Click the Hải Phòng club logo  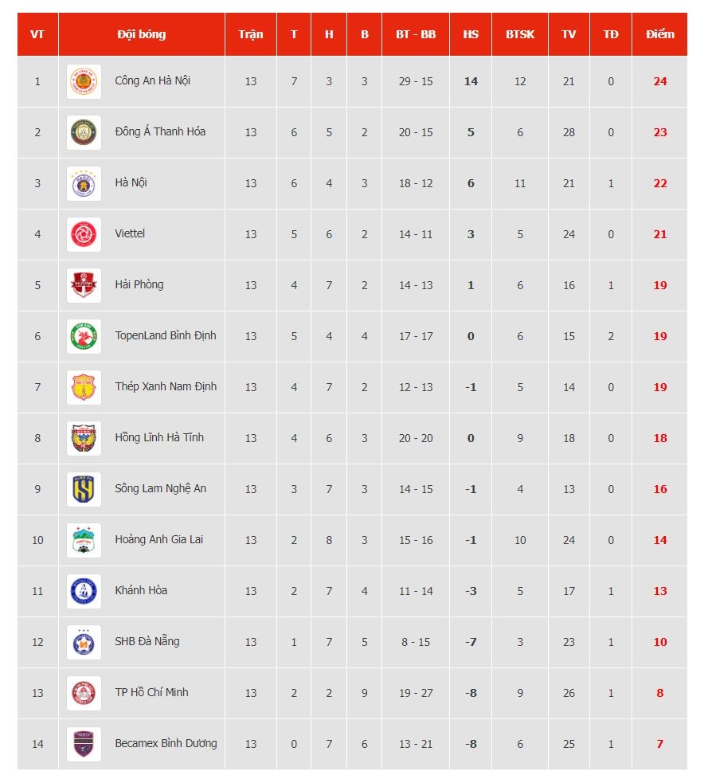point(84,285)
